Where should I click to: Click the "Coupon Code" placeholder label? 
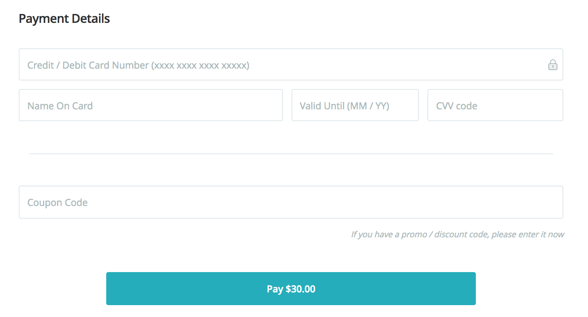coord(57,203)
